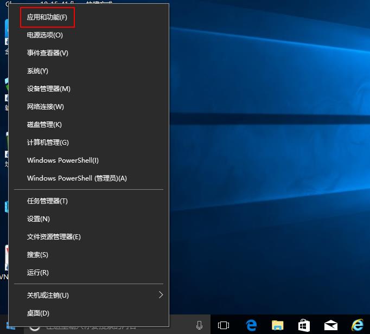Launch Internet Explorer from the taskbar
370x334 pixels.
click(x=358, y=325)
